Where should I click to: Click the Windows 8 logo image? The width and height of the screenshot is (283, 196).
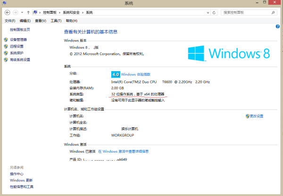[229, 53]
